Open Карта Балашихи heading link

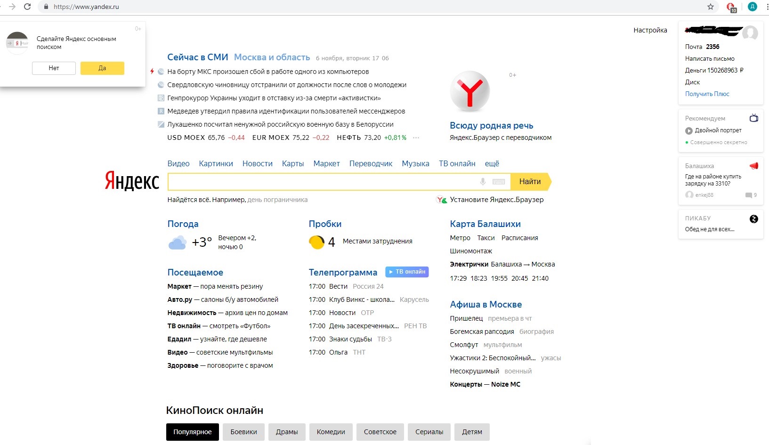[x=485, y=224]
